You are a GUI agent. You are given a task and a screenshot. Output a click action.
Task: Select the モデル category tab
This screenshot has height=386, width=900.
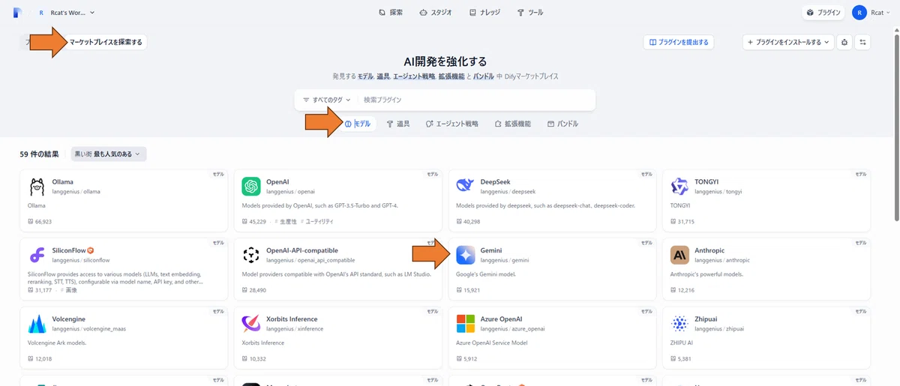tap(358, 124)
